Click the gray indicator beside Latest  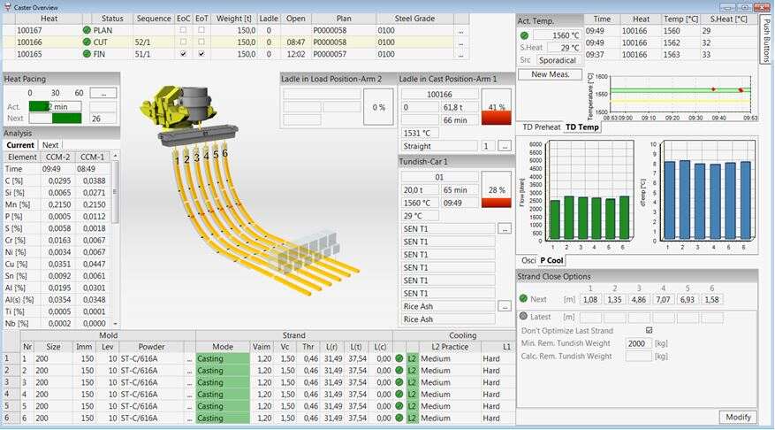tap(524, 317)
